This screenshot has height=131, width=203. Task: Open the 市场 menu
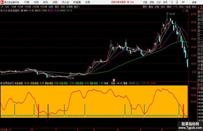click(x=36, y=2)
